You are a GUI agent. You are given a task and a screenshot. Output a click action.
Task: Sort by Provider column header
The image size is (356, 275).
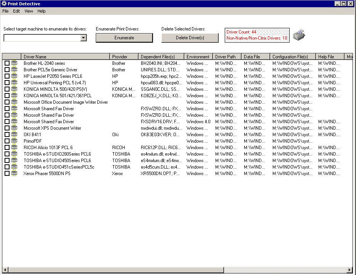tap(124, 57)
